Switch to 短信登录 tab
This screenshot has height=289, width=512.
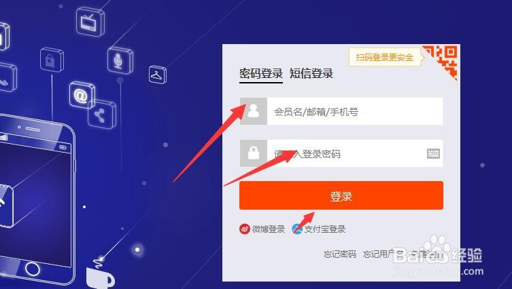point(311,74)
